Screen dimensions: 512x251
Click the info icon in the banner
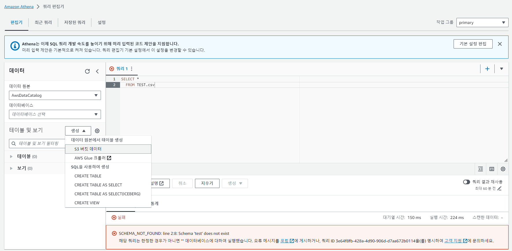[x=15, y=46]
